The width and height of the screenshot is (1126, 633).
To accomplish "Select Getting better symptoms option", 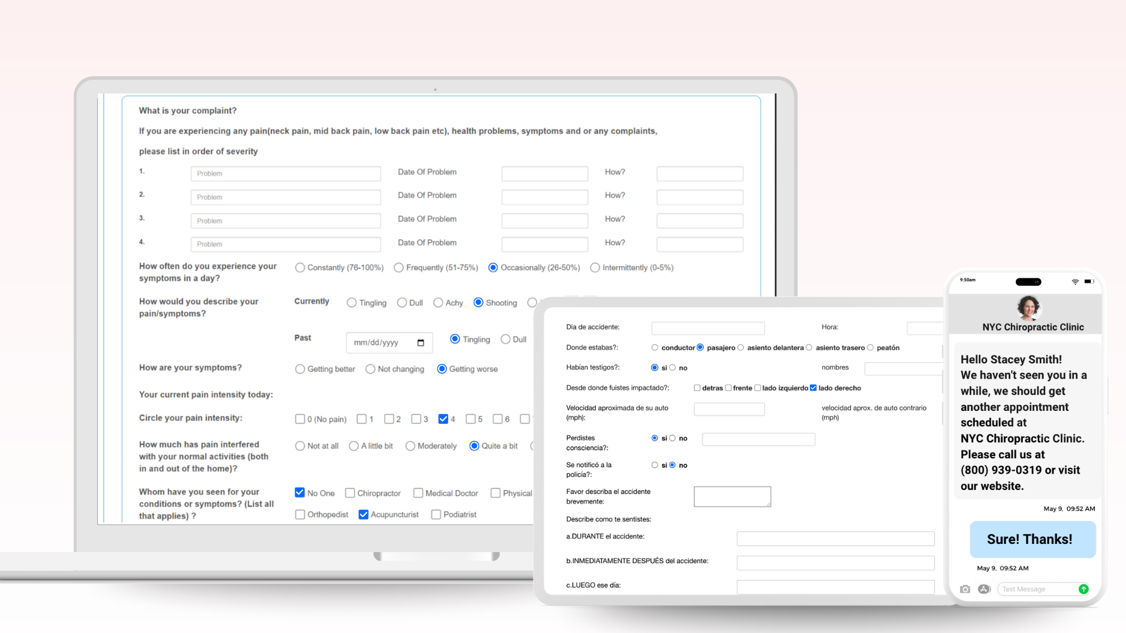I will tap(300, 369).
